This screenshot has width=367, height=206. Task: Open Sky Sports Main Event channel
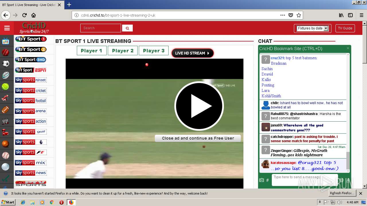pos(31,80)
